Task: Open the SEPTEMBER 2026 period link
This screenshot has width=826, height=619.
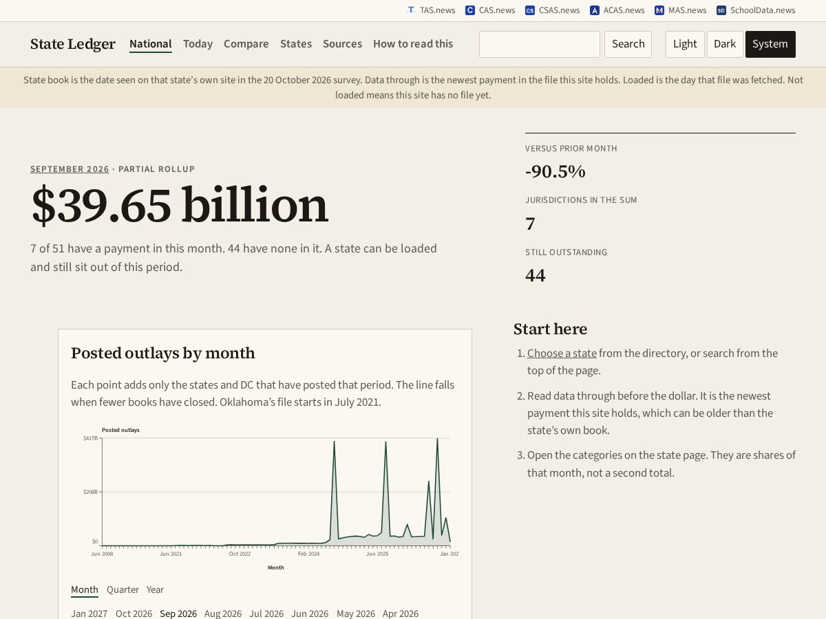Action: click(70, 169)
